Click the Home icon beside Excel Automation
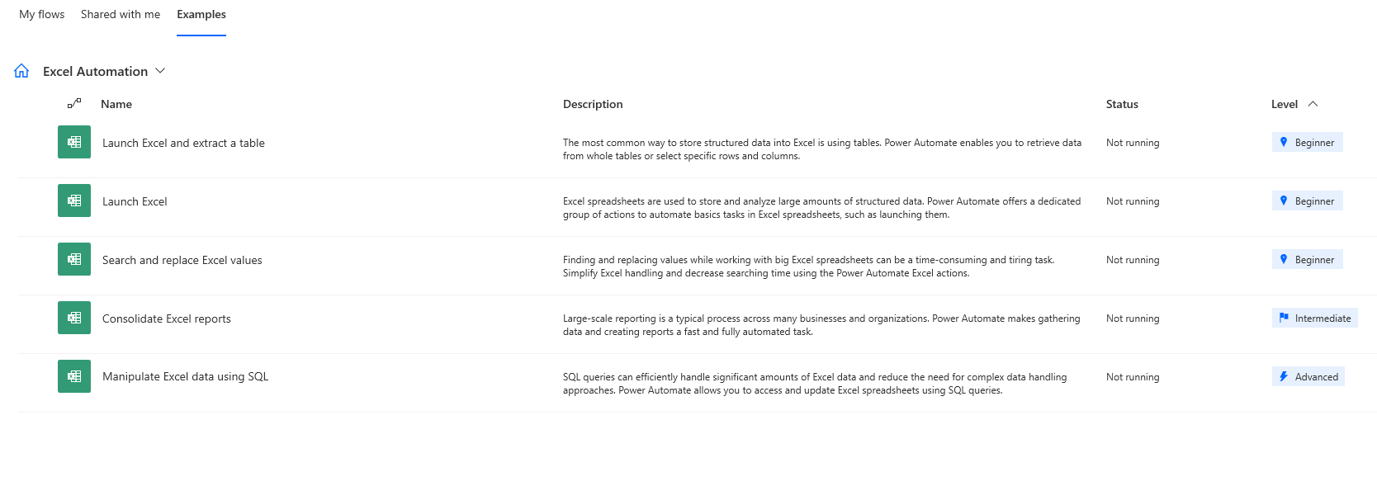Screen dimensions: 1377x486 point(21,71)
